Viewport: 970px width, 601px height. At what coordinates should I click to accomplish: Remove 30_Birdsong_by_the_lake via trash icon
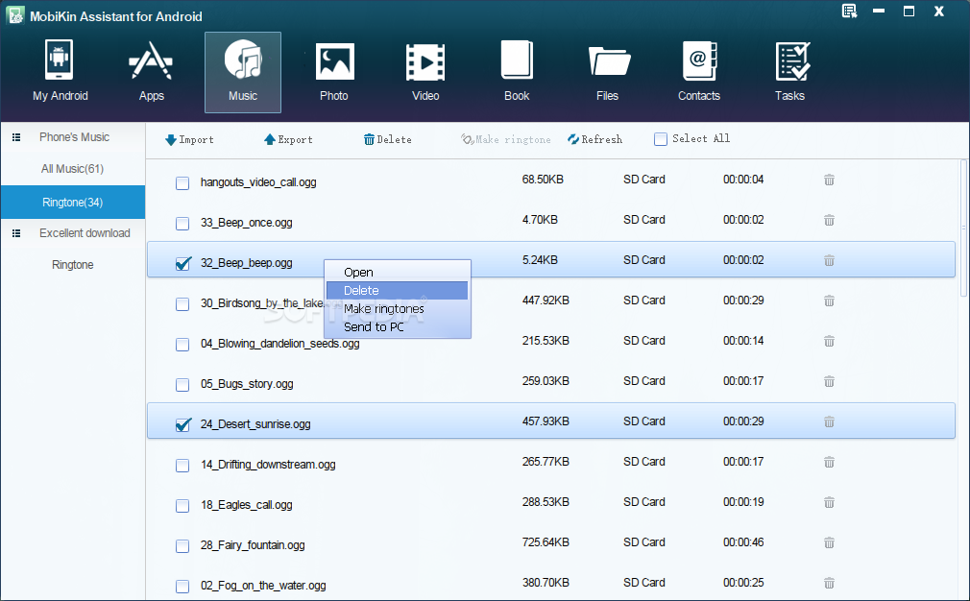[829, 300]
